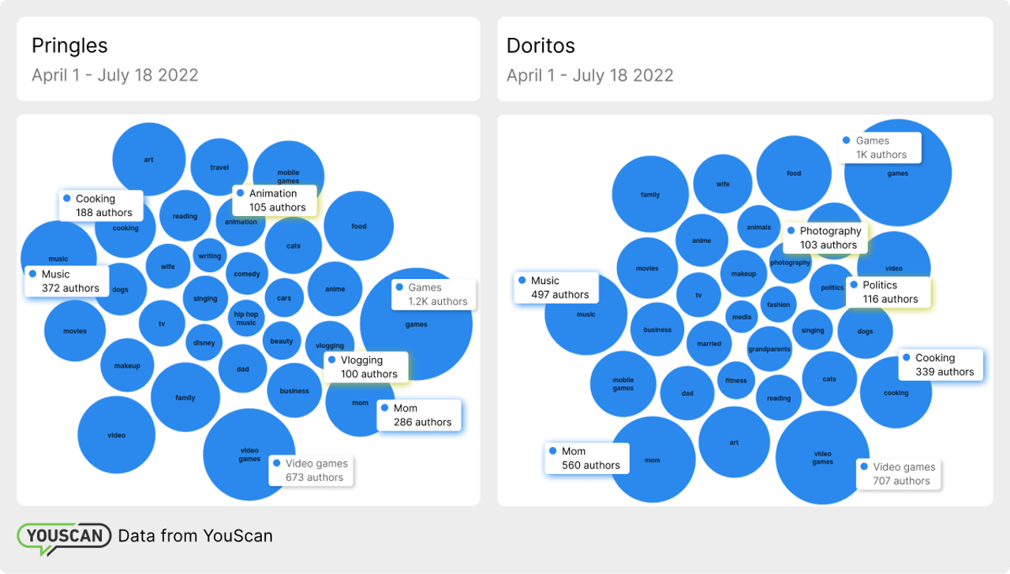Click the Doritos card title
This screenshot has height=574, width=1010.
pos(539,46)
